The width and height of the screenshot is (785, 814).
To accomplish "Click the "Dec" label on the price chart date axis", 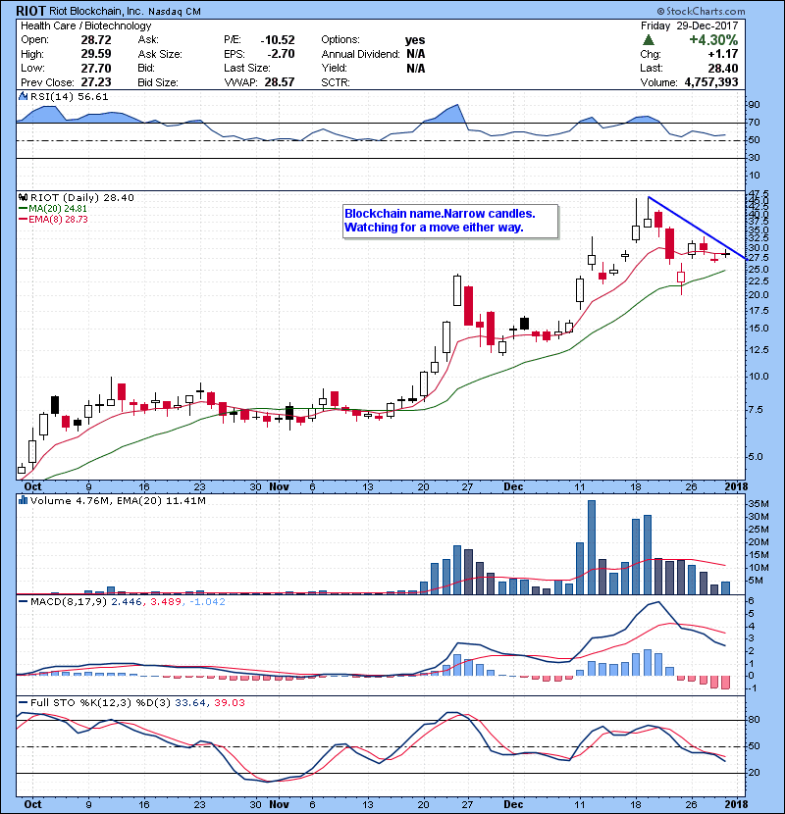I will (513, 486).
